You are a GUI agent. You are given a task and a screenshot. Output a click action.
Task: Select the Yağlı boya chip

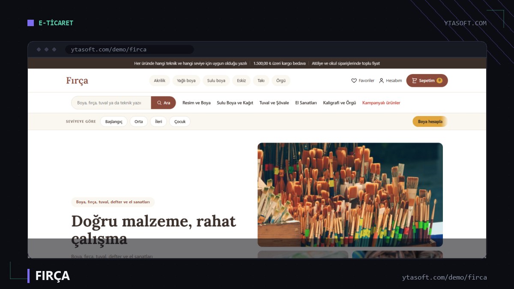[x=186, y=80]
